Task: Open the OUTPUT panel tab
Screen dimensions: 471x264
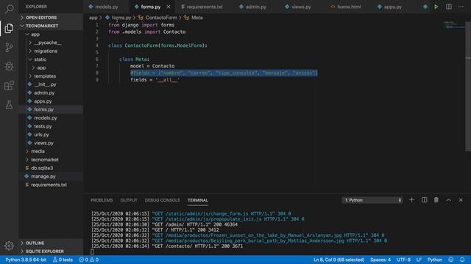Action: [129, 200]
